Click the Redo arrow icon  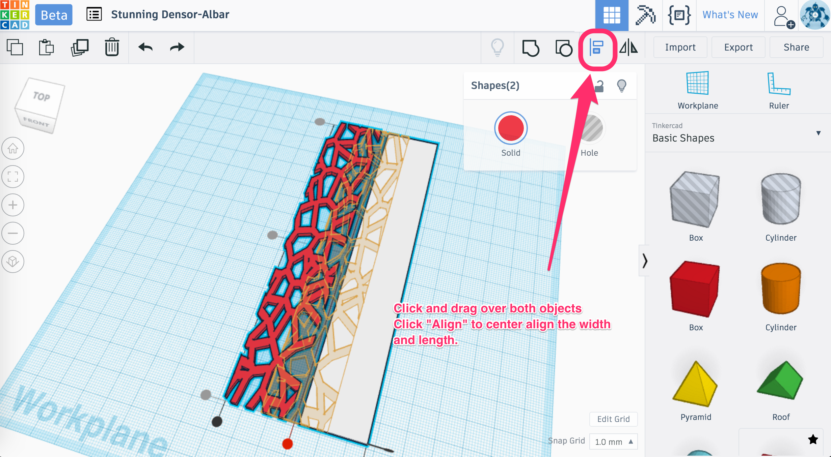click(176, 47)
